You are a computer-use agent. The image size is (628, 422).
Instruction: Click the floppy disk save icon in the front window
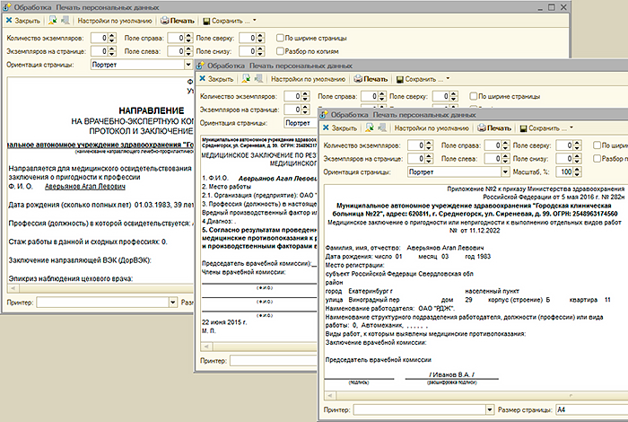[521, 128]
